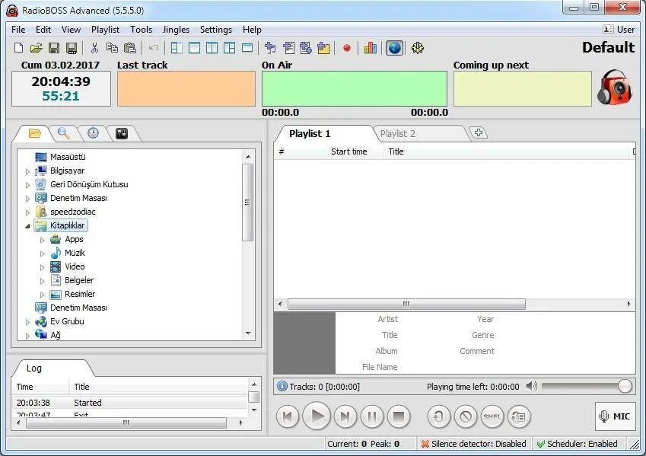
Task: Select Masaüstü in the folder tree
Action: click(x=68, y=157)
